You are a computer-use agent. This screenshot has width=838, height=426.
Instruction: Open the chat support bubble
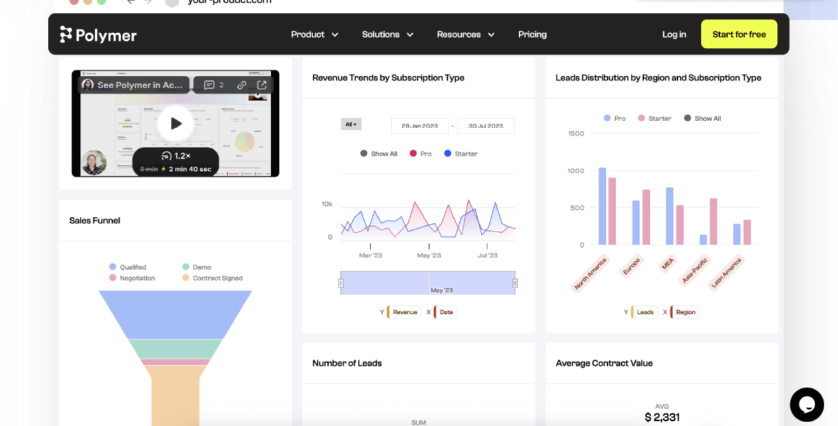tap(807, 404)
